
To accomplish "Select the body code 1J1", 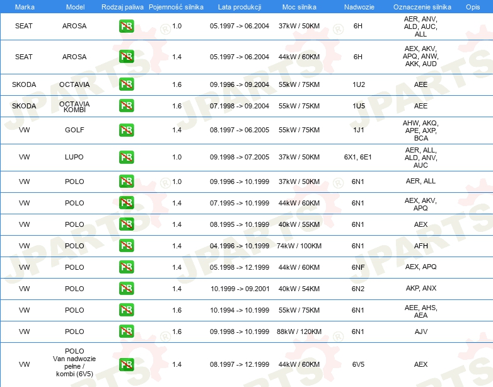I will [359, 130].
